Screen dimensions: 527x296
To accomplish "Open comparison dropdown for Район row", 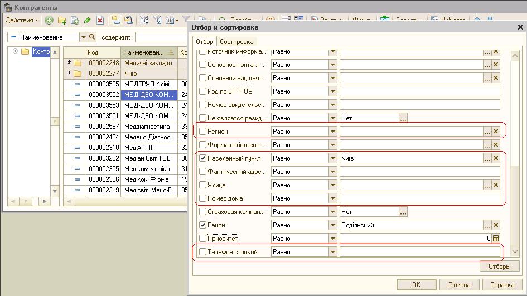I will pyautogui.click(x=333, y=225).
